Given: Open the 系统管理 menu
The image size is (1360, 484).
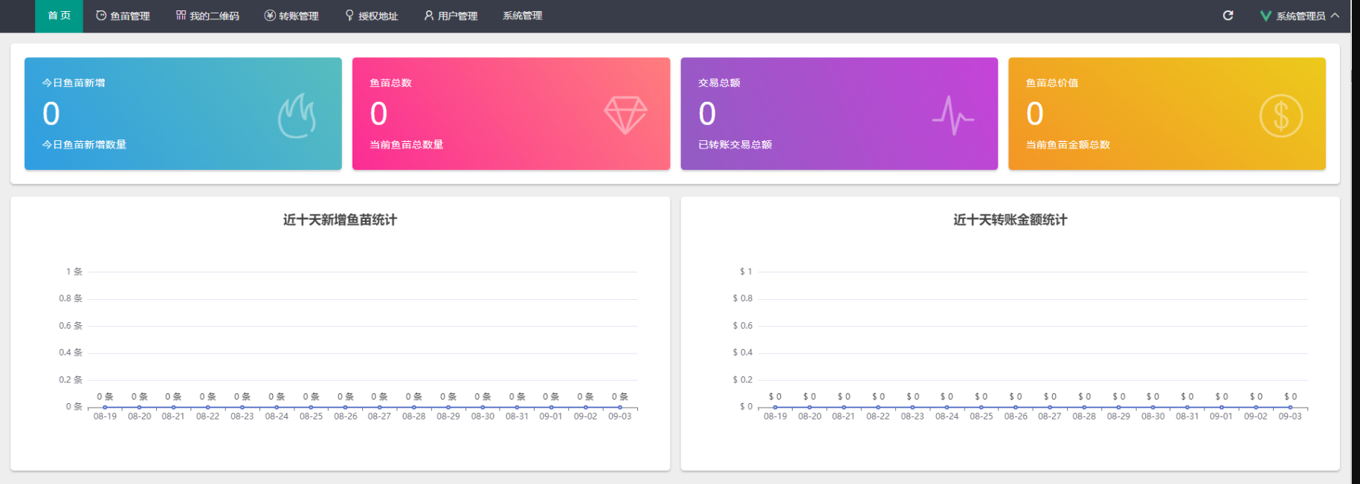Looking at the screenshot, I should (522, 16).
